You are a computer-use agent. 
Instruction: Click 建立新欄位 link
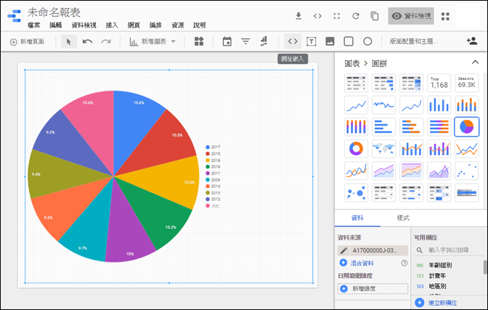pyautogui.click(x=442, y=303)
